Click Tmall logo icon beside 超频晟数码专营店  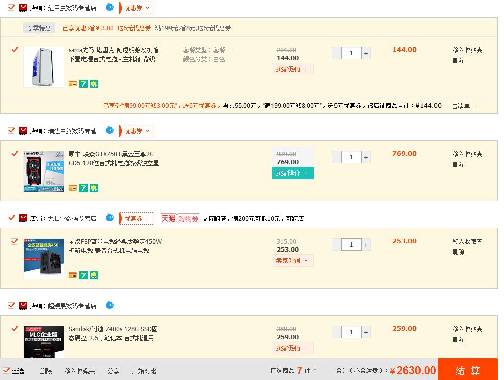23,306
